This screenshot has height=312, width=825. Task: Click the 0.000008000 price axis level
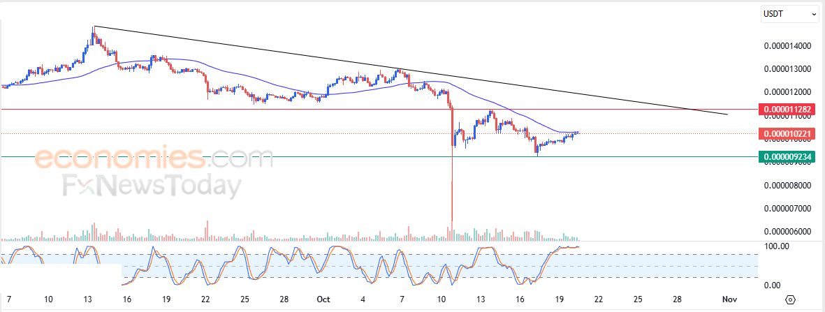[787, 186]
